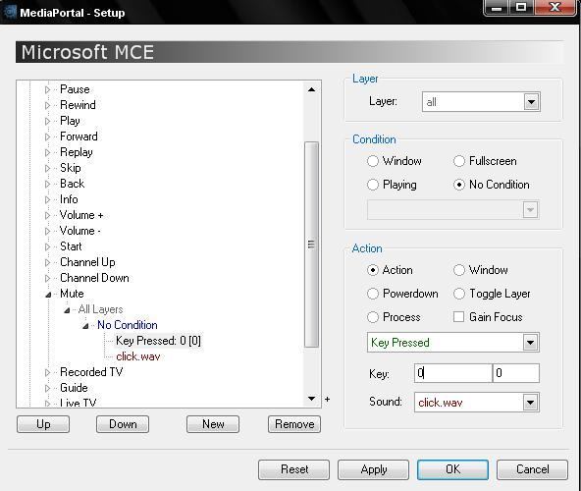Enable the Gain Focus checkbox
The width and height of the screenshot is (581, 491).
pyautogui.click(x=458, y=317)
